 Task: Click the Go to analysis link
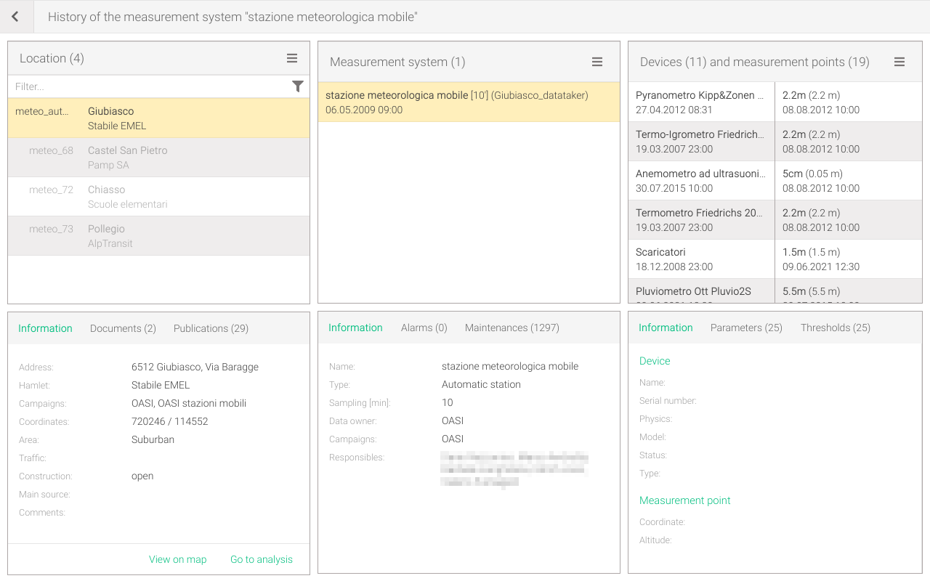(262, 559)
